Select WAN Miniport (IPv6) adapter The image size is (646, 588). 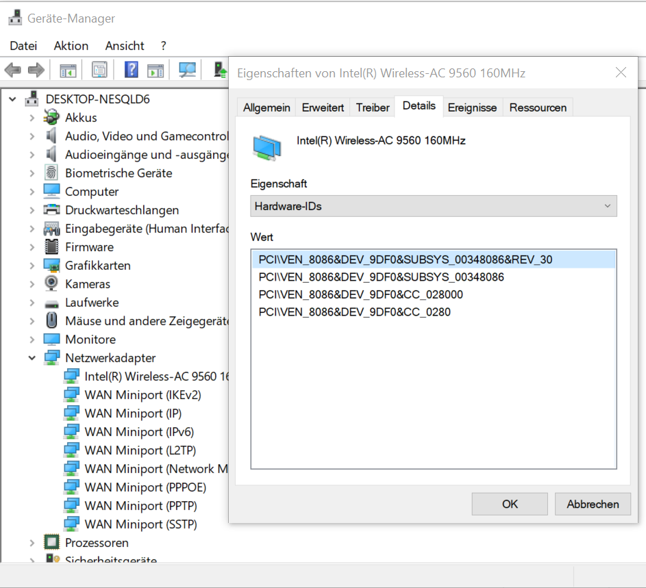pyautogui.click(x=139, y=432)
